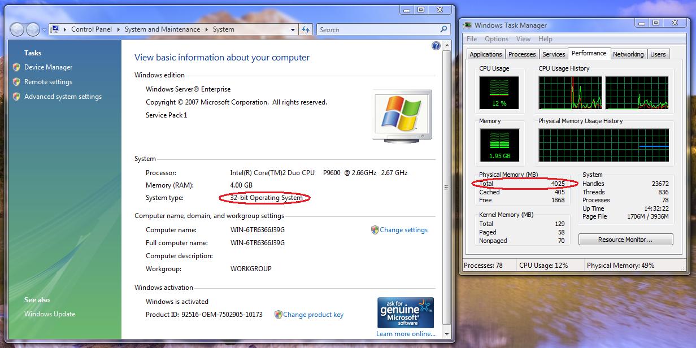The height and width of the screenshot is (348, 696).
Task: Click the Memory gauge showing 1.95 GB
Action: pyautogui.click(x=499, y=145)
